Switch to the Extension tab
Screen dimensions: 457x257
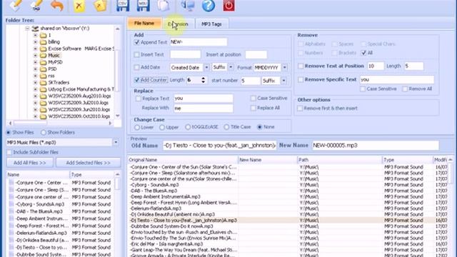pos(178,24)
